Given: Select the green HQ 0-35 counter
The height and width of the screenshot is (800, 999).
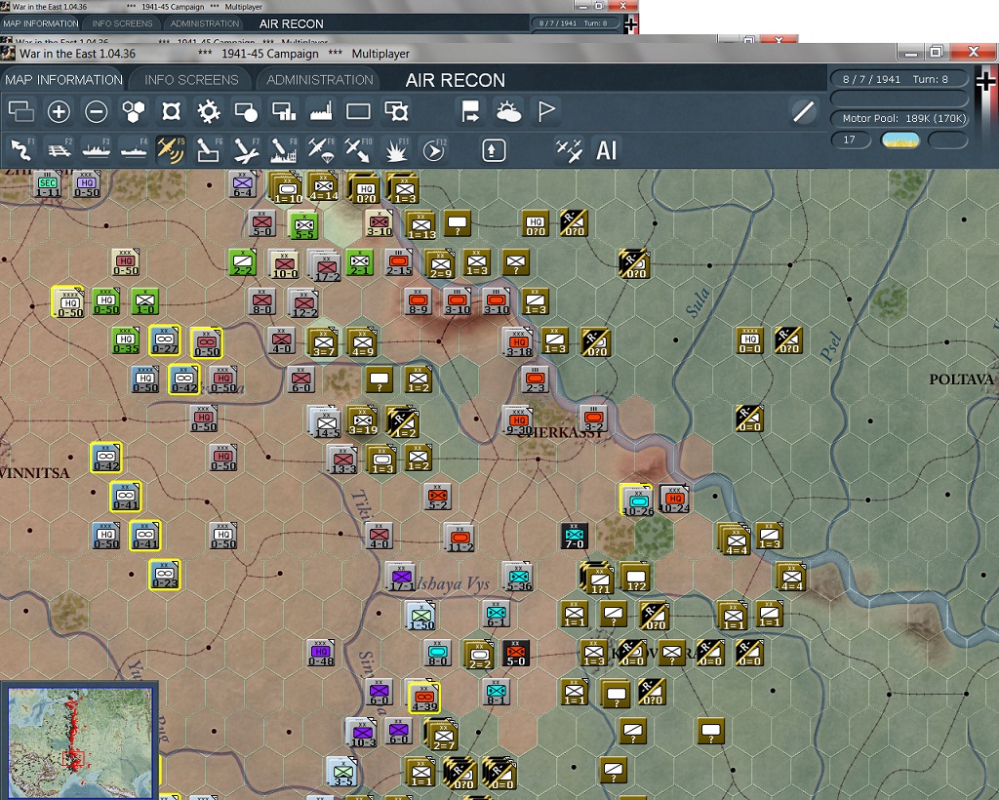Looking at the screenshot, I should tap(126, 340).
